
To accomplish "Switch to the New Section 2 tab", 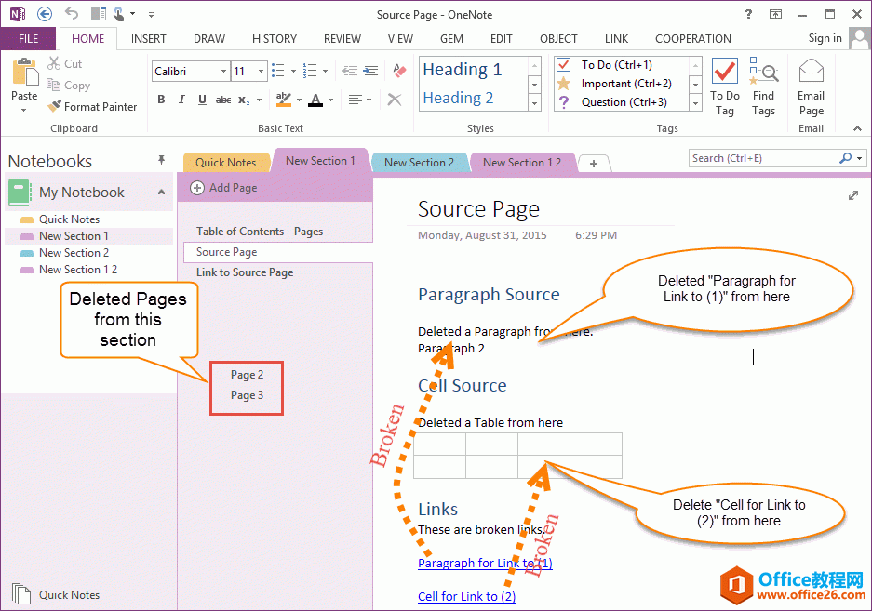I will tap(419, 163).
